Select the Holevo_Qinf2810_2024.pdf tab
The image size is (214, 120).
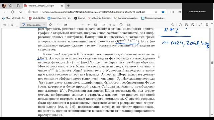tap(41, 6)
